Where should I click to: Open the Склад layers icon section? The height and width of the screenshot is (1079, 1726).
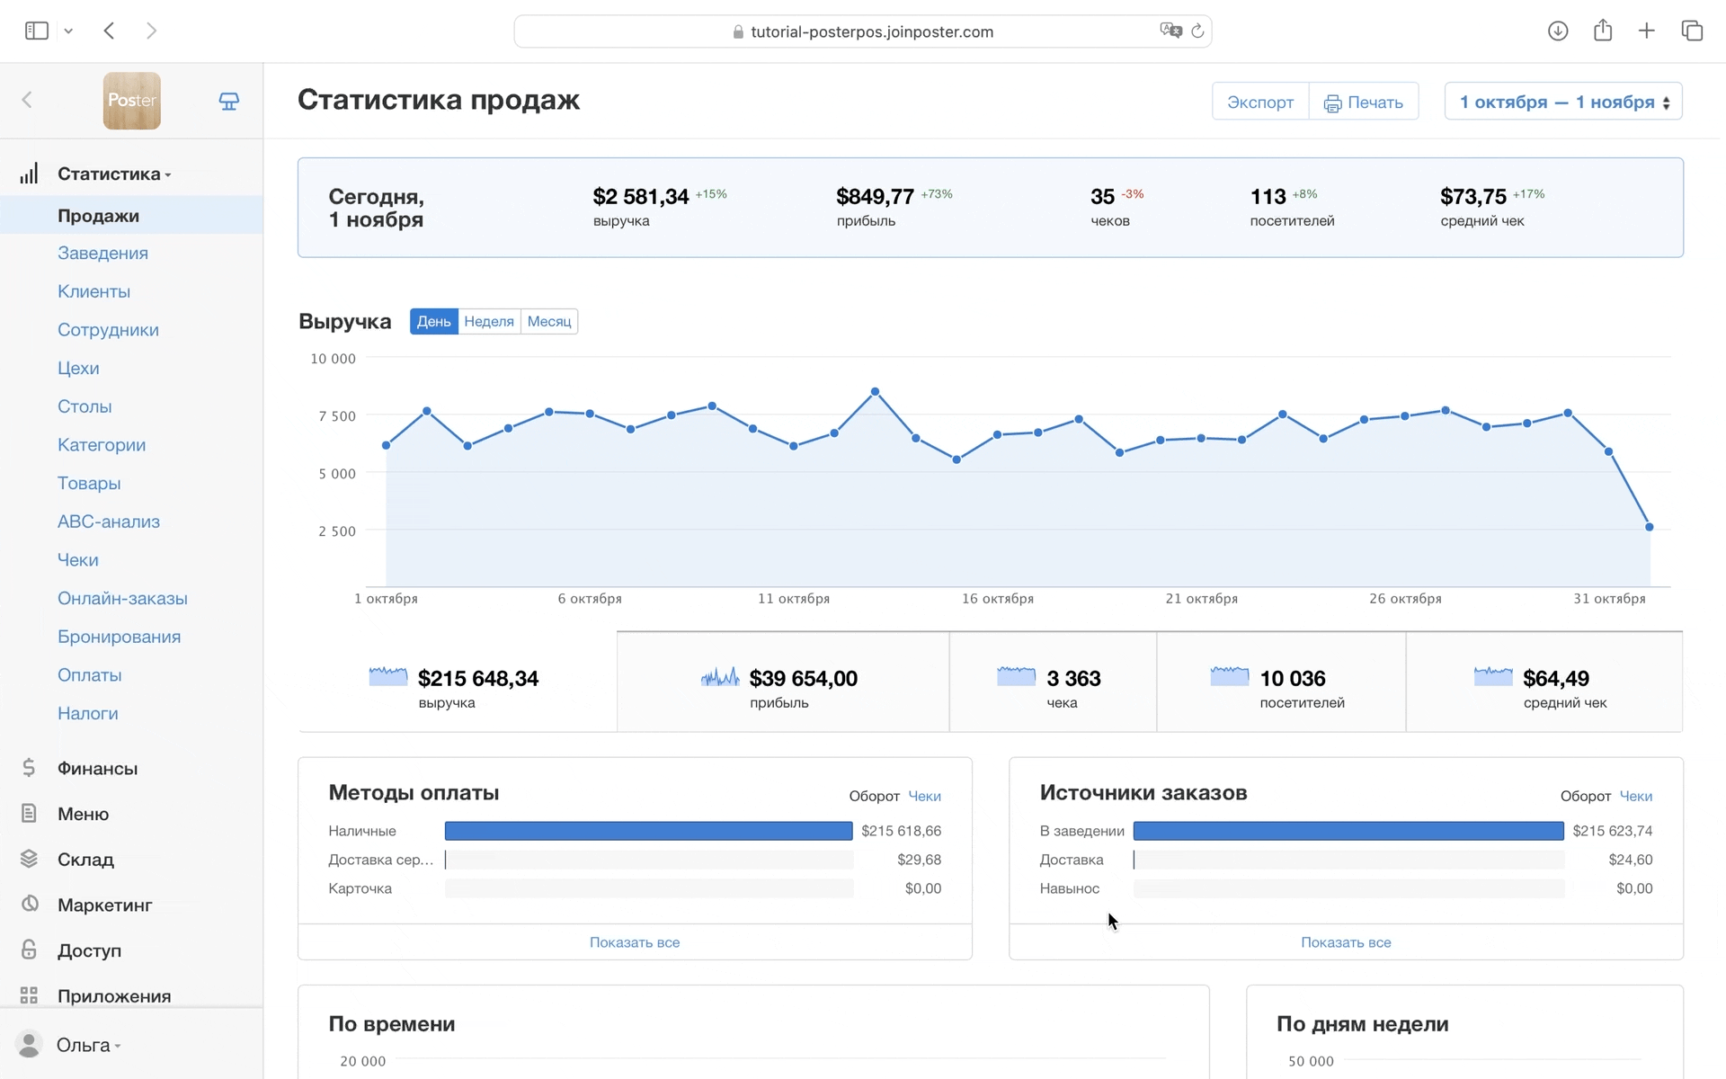point(85,859)
